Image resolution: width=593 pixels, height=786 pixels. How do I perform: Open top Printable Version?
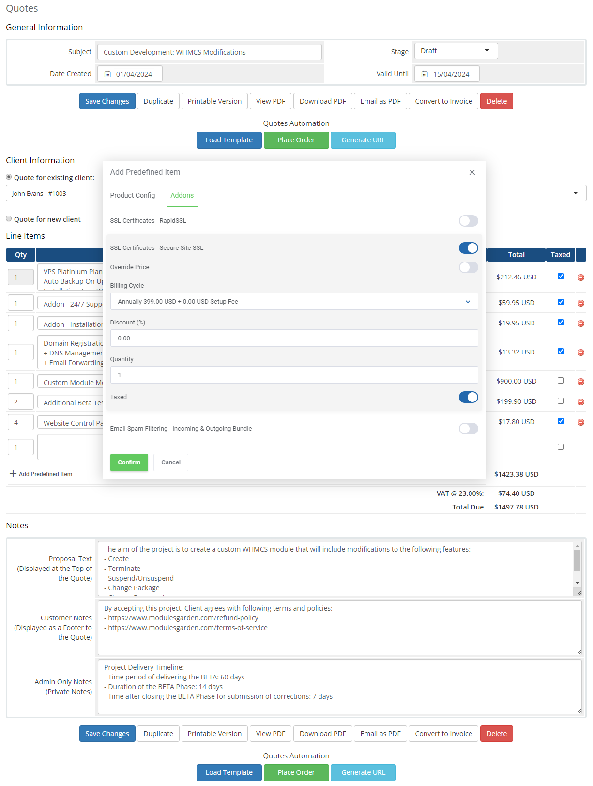coord(214,101)
